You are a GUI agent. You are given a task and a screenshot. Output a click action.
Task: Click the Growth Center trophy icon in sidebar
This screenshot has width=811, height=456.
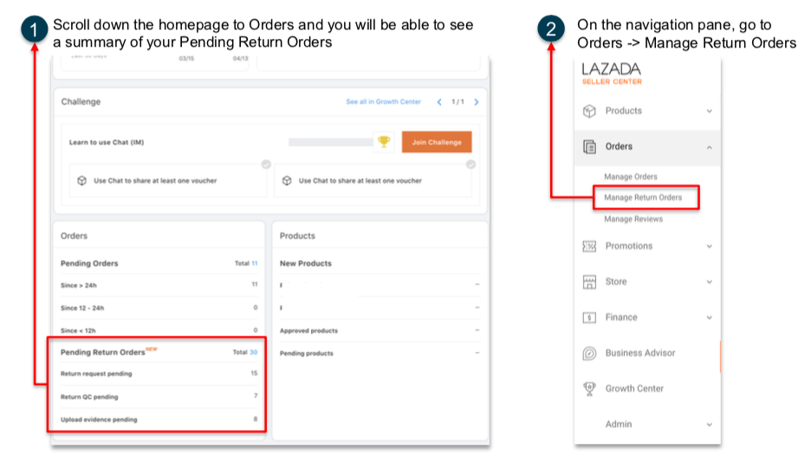point(589,389)
